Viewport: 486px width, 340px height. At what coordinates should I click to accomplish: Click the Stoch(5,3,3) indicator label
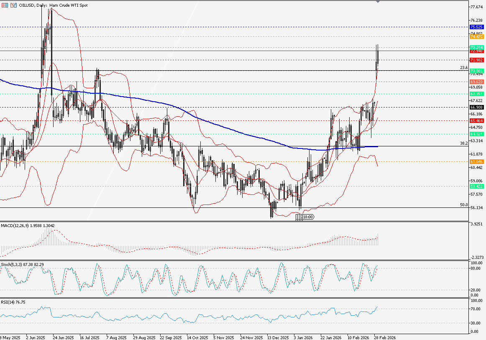12,265
